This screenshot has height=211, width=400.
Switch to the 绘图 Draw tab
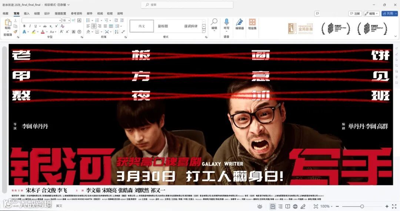click(x=37, y=13)
